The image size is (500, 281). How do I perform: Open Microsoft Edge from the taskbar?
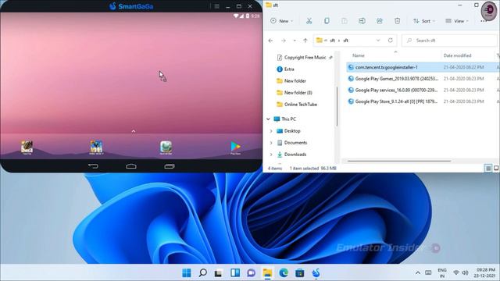(x=284, y=273)
